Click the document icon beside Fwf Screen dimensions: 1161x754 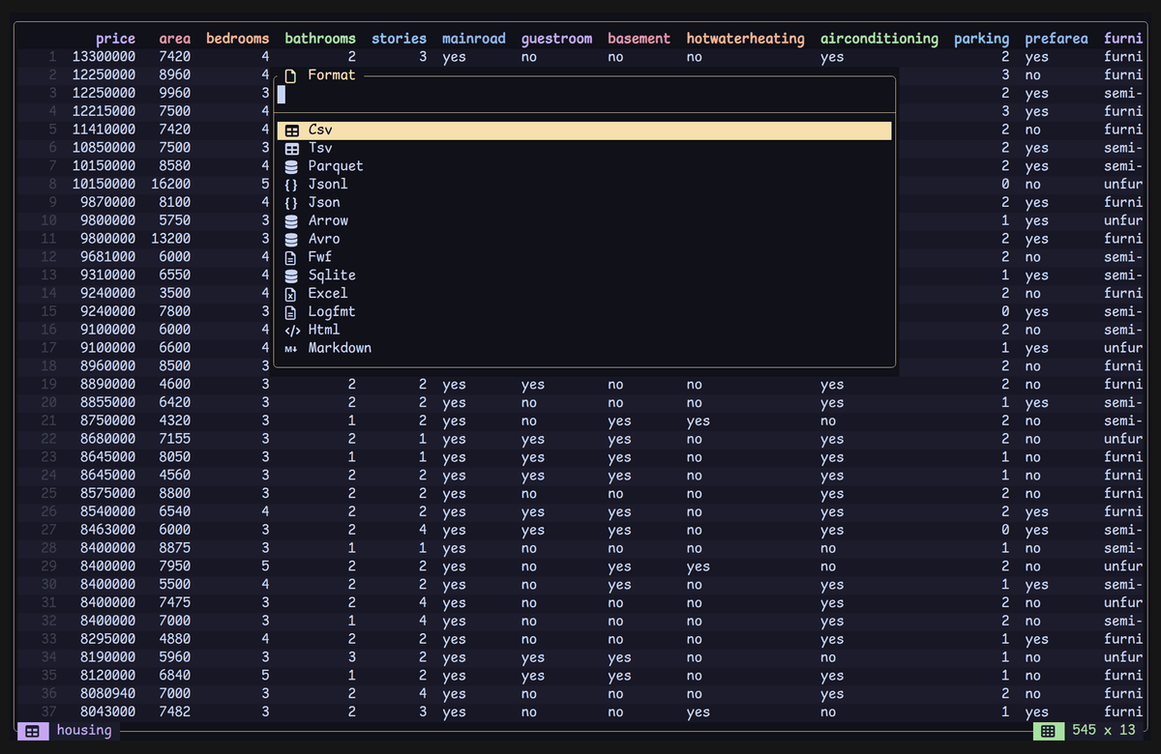tap(291, 258)
